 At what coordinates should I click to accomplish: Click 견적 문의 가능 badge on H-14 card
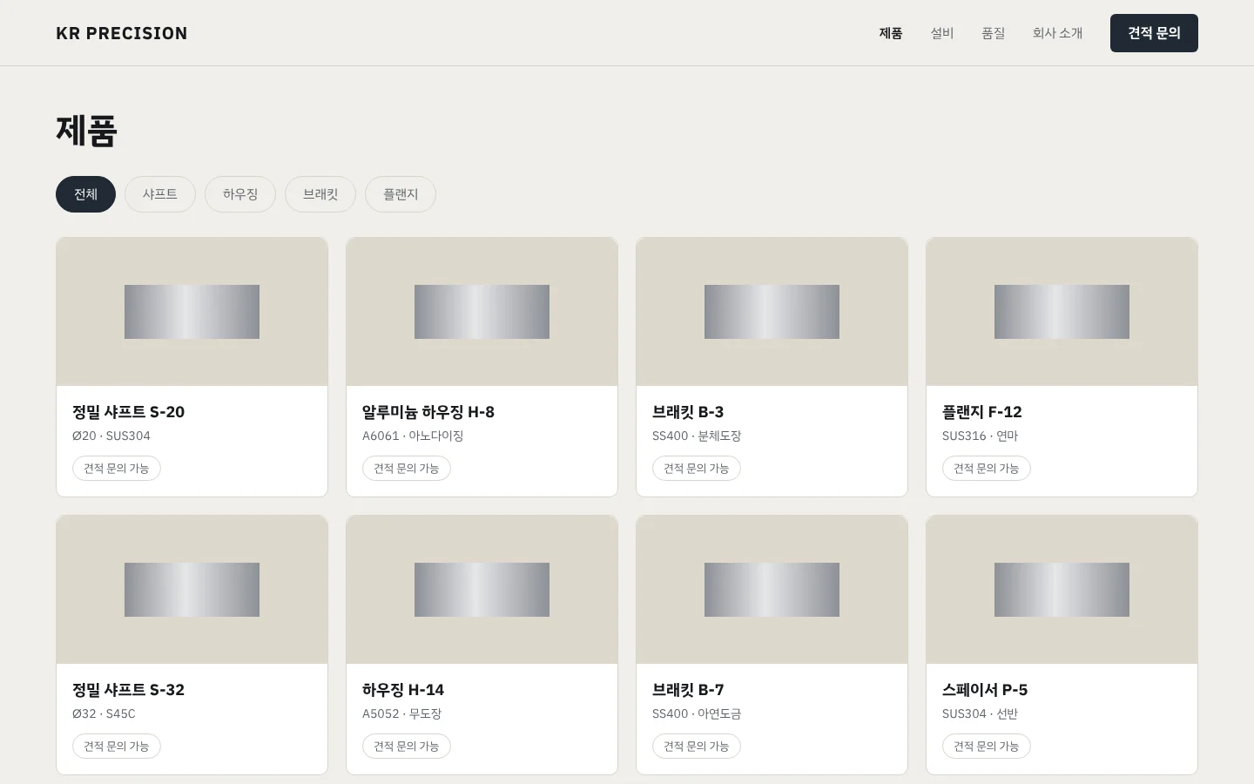(407, 747)
